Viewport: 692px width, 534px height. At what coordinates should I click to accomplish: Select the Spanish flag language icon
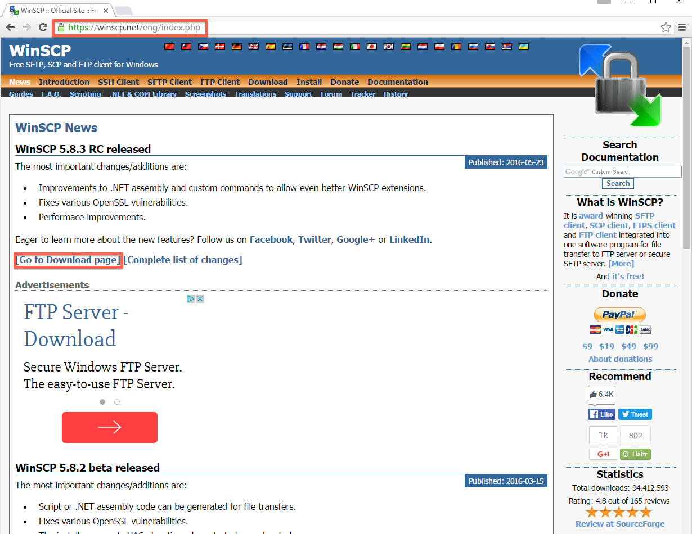pos(271,47)
